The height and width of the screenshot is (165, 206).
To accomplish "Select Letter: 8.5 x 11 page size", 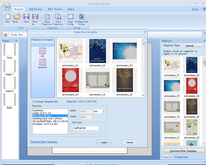I will click(50, 113).
